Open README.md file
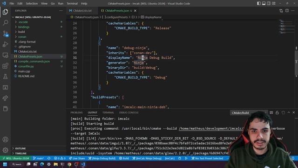The height and width of the screenshot is (168, 298). [x=26, y=76]
